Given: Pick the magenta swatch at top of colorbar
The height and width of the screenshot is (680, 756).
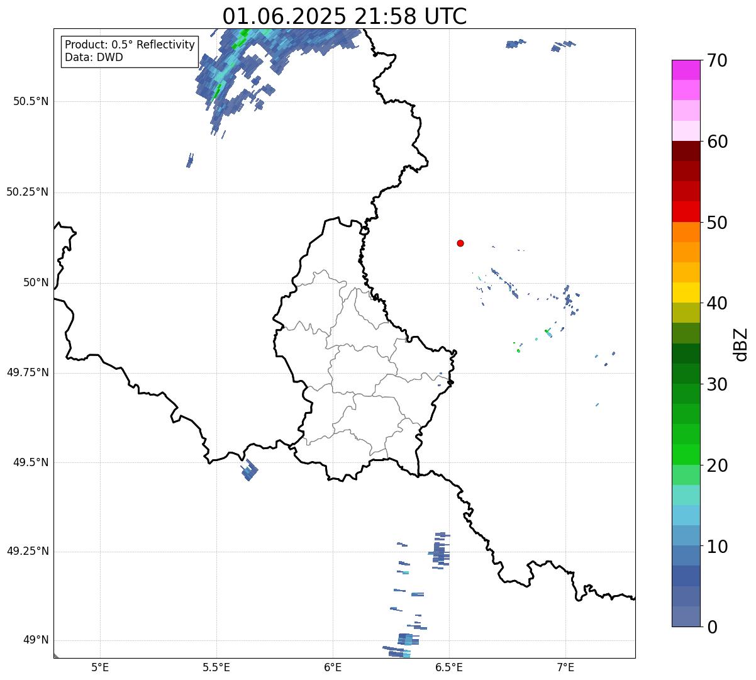Looking at the screenshot, I should click(x=686, y=70).
